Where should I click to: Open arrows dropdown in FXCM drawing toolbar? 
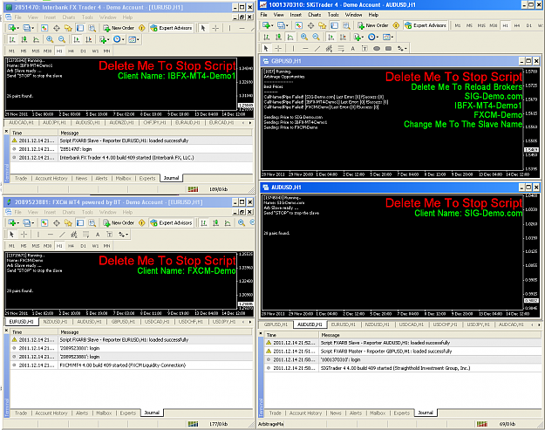tap(124, 235)
